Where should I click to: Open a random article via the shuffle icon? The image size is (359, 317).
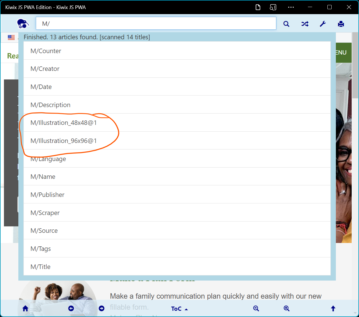point(305,24)
